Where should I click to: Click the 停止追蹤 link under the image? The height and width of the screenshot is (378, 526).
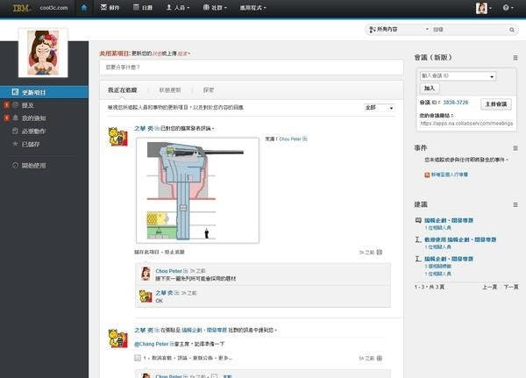(x=174, y=252)
